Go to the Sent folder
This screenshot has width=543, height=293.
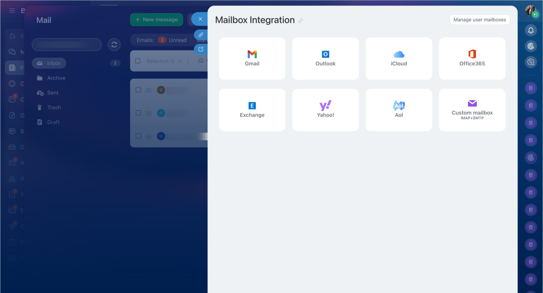pyautogui.click(x=53, y=93)
